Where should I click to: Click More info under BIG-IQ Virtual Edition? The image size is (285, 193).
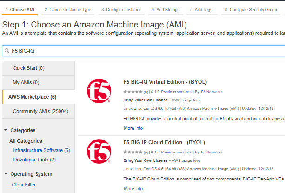point(133,128)
